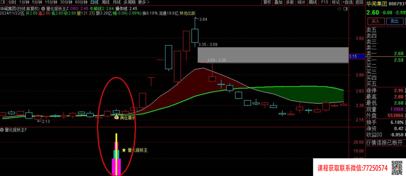Click the 3.15 price marker on axis
Image resolution: width=406 pixels, height=176 pixels.
357,56
